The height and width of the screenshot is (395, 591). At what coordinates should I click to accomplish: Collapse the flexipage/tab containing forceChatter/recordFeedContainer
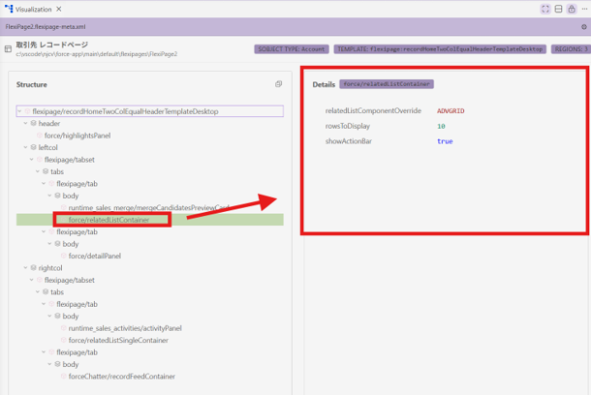44,352
